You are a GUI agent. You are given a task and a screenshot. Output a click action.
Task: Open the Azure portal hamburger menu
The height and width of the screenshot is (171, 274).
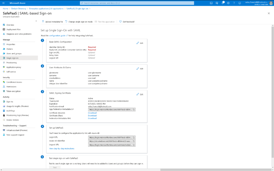(x=3, y=3)
